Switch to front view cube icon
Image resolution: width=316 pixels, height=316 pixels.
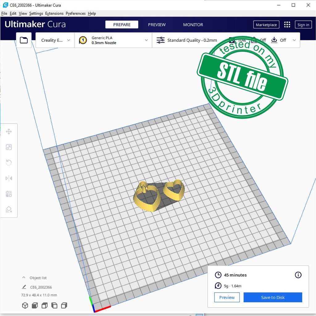(x=35, y=306)
